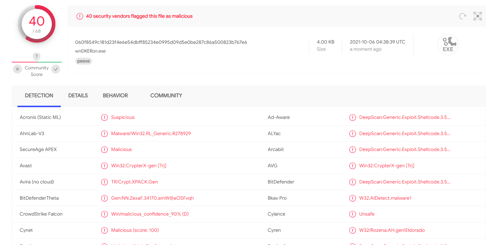Screen dimensions: 486x245
Task: Click AVG's Win32:CrypterX-gen [Trj] result
Action: pyautogui.click(x=387, y=166)
